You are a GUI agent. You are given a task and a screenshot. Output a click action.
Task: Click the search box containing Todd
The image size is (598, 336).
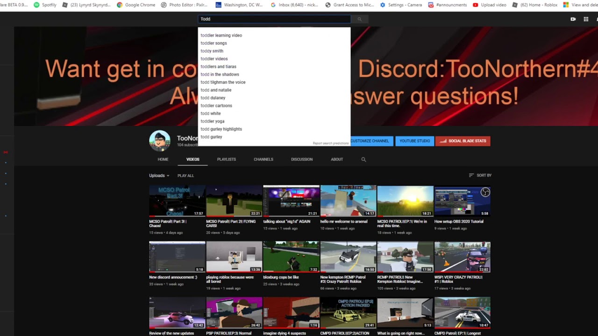pos(274,19)
